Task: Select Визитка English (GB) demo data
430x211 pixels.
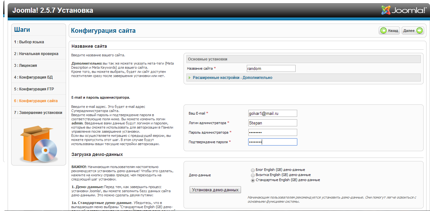Action: point(253,175)
